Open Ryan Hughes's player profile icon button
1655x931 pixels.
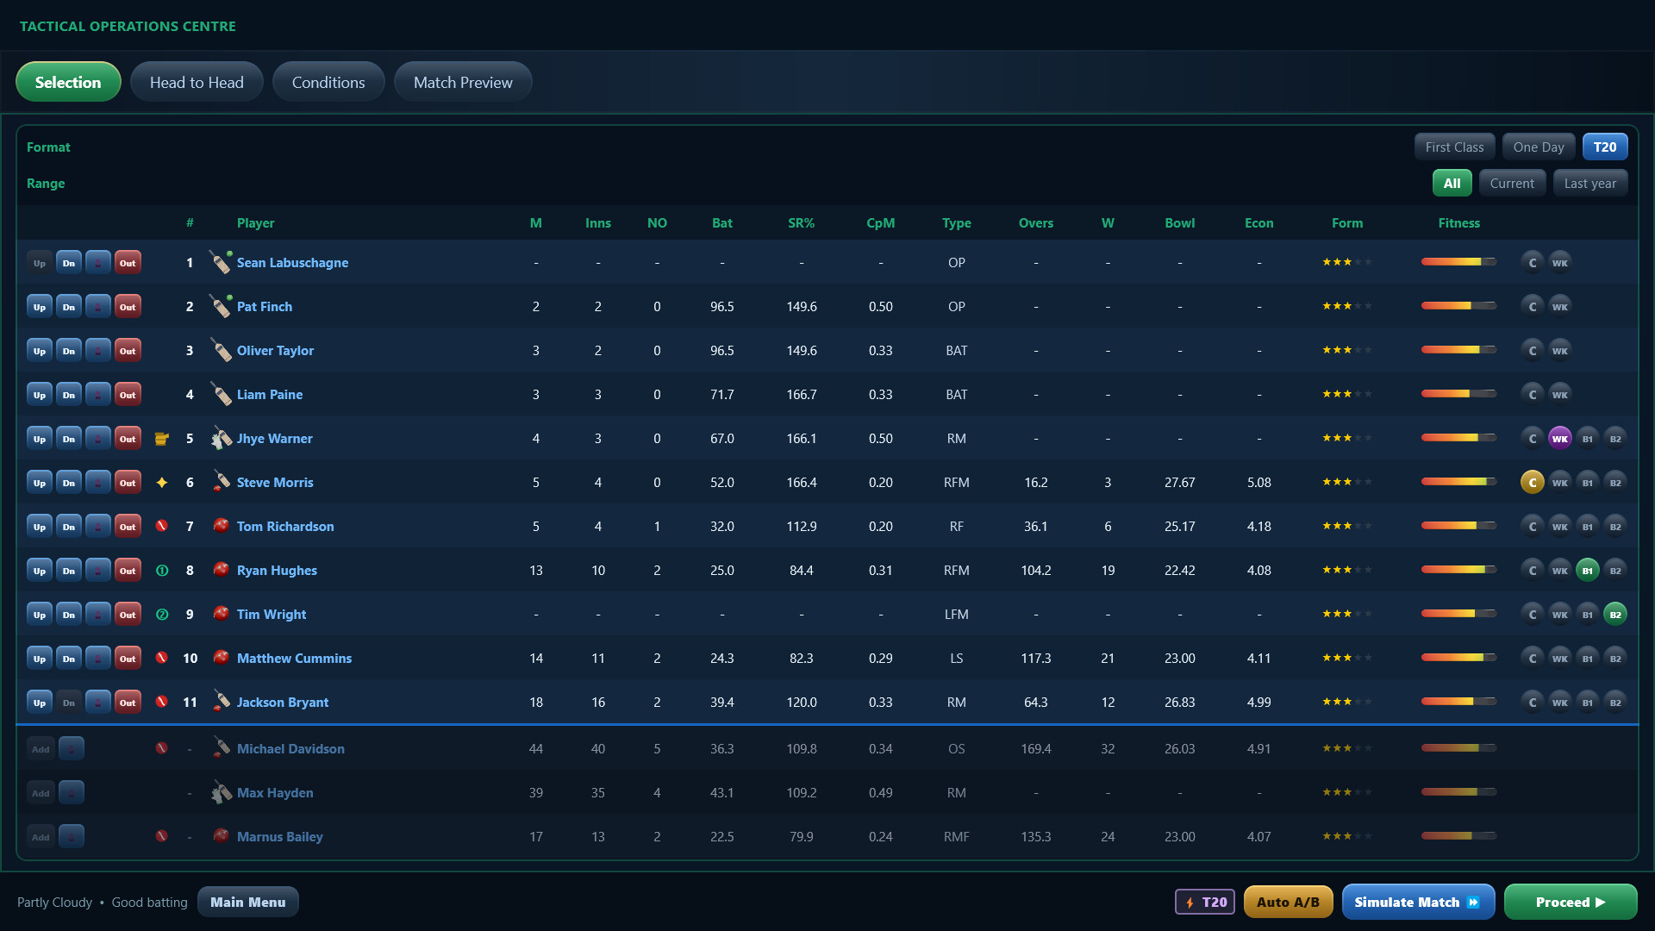point(97,571)
